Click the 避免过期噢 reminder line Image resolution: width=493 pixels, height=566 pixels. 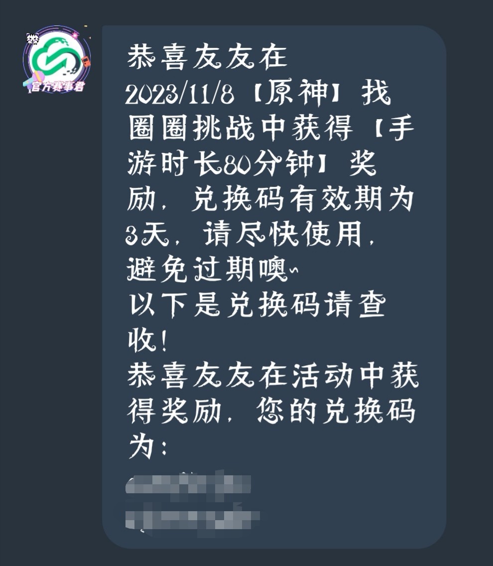pyautogui.click(x=212, y=269)
